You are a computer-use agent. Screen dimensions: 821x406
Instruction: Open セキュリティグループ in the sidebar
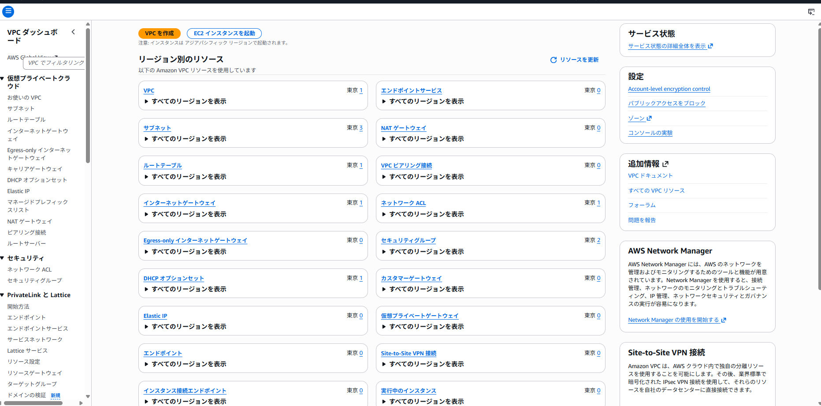point(34,280)
